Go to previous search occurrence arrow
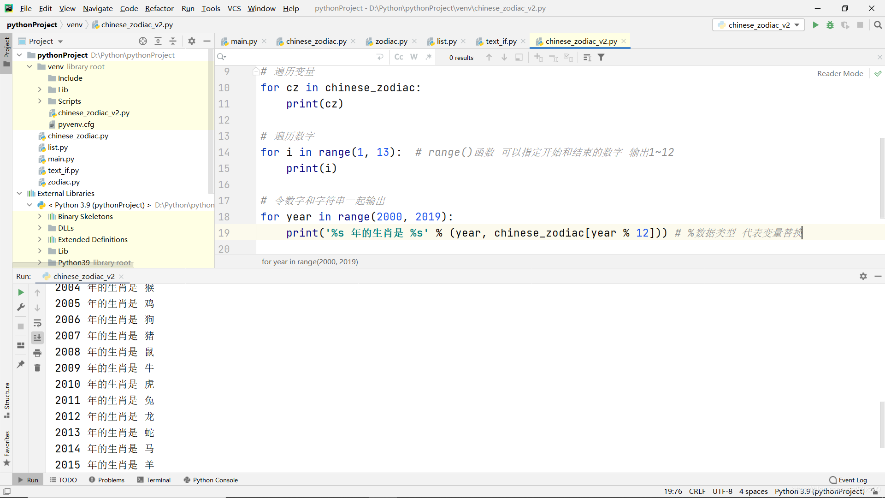Image resolution: width=885 pixels, height=498 pixels. point(489,57)
